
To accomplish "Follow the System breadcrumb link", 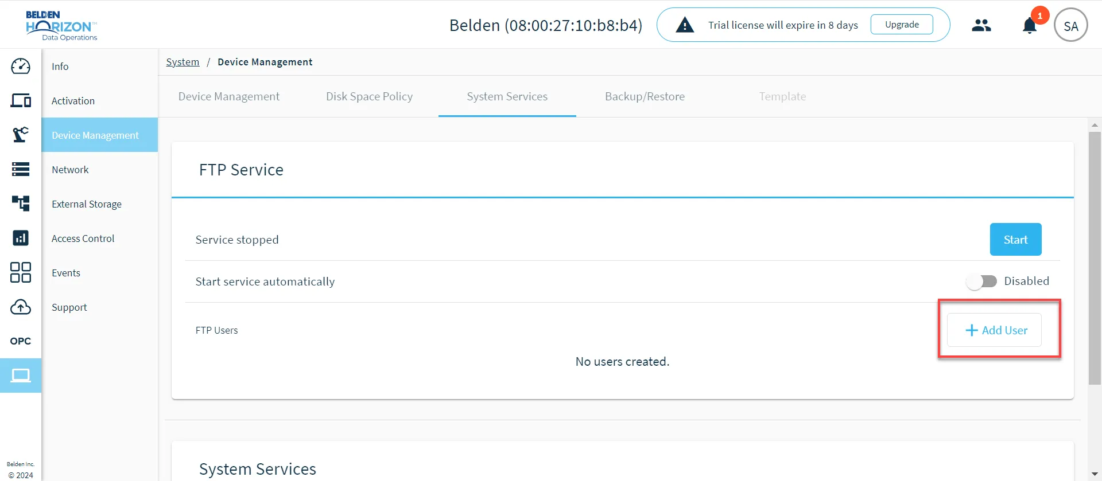I will coord(183,62).
